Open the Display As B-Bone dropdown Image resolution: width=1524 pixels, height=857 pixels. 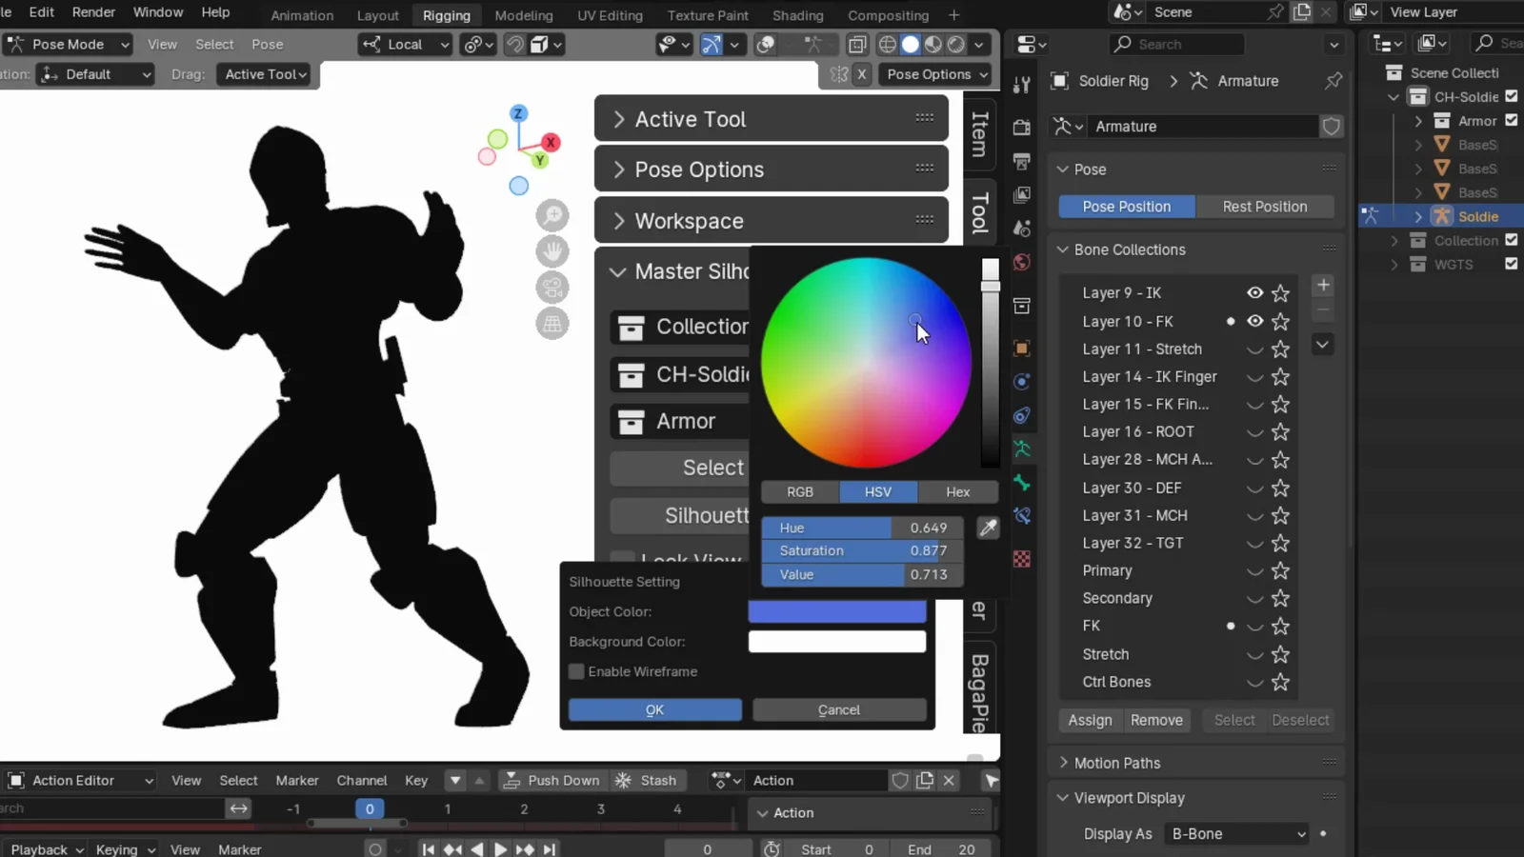[1235, 833]
